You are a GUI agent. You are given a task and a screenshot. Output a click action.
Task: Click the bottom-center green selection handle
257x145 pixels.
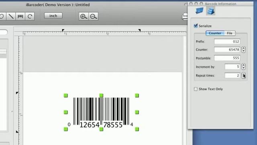coord(101,129)
